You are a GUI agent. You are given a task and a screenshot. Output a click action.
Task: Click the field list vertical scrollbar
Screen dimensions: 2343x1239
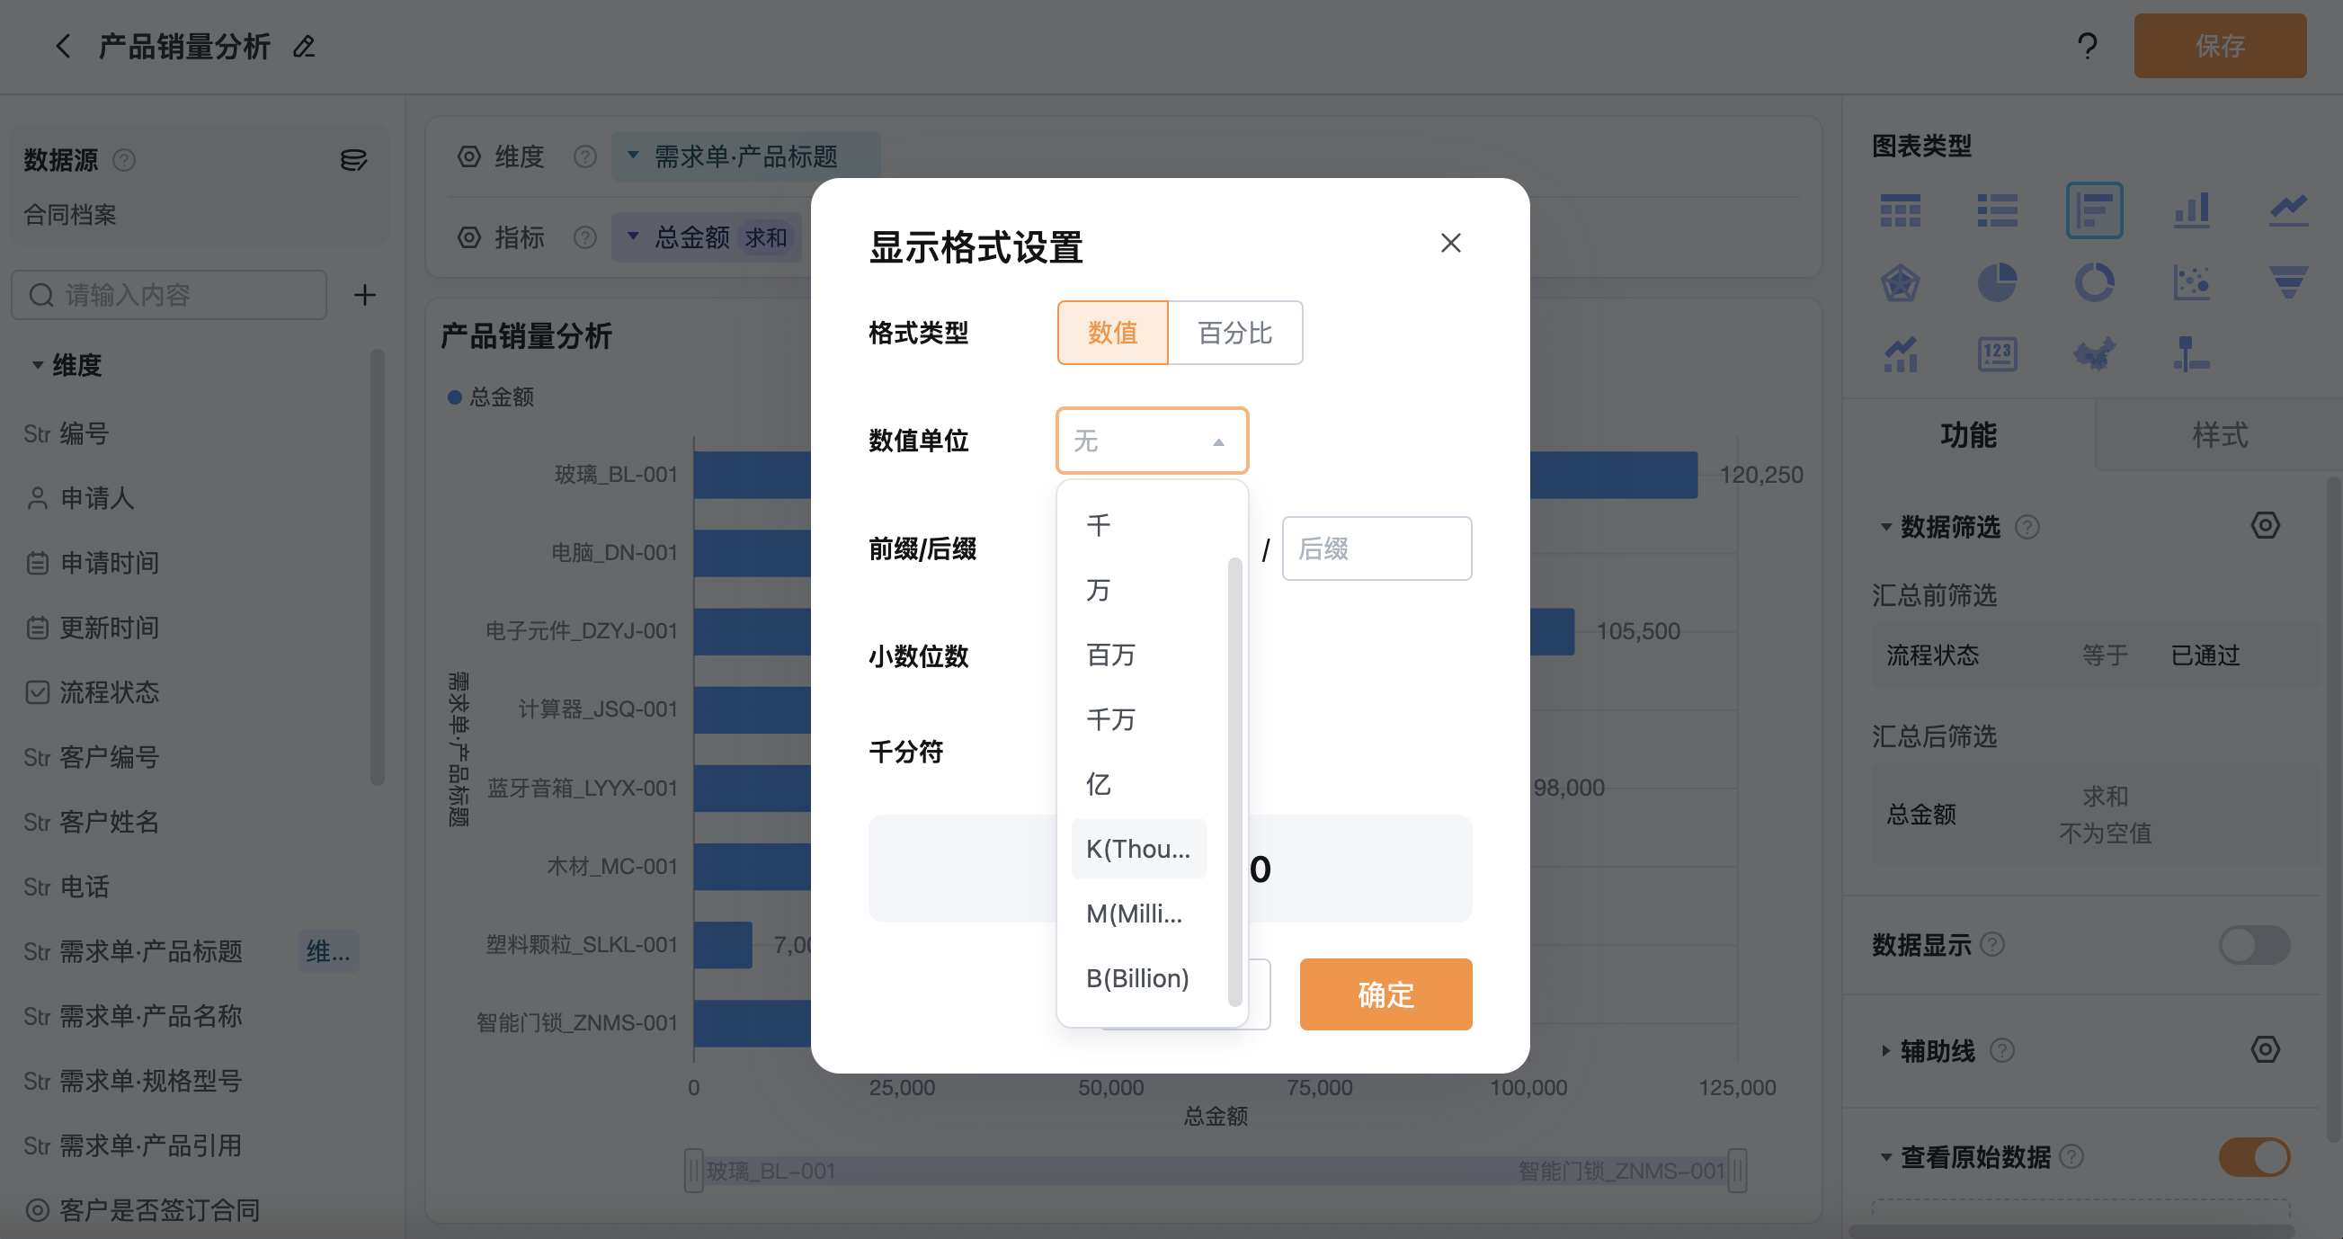378,566
